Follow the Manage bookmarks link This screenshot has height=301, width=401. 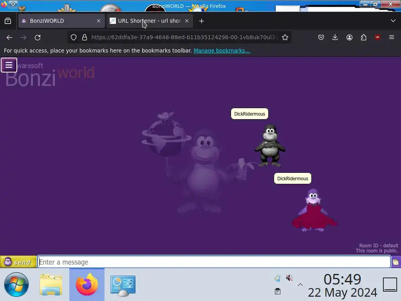point(222,51)
